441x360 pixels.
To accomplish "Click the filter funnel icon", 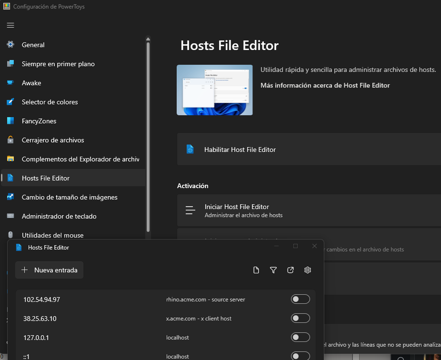I will point(273,270).
